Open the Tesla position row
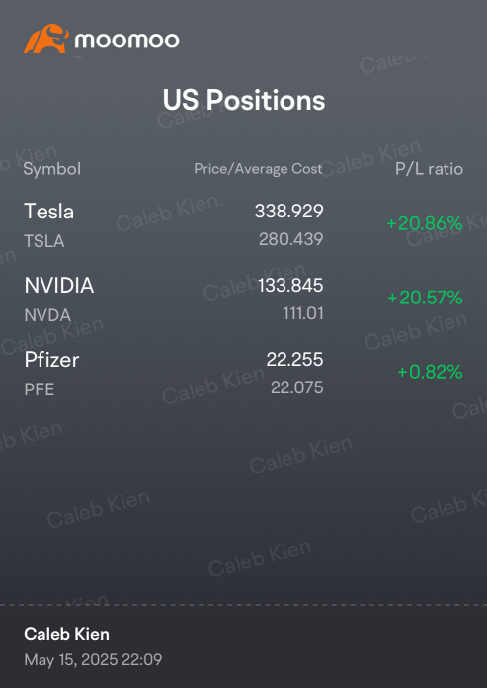Viewport: 487px width, 688px height. (x=243, y=224)
